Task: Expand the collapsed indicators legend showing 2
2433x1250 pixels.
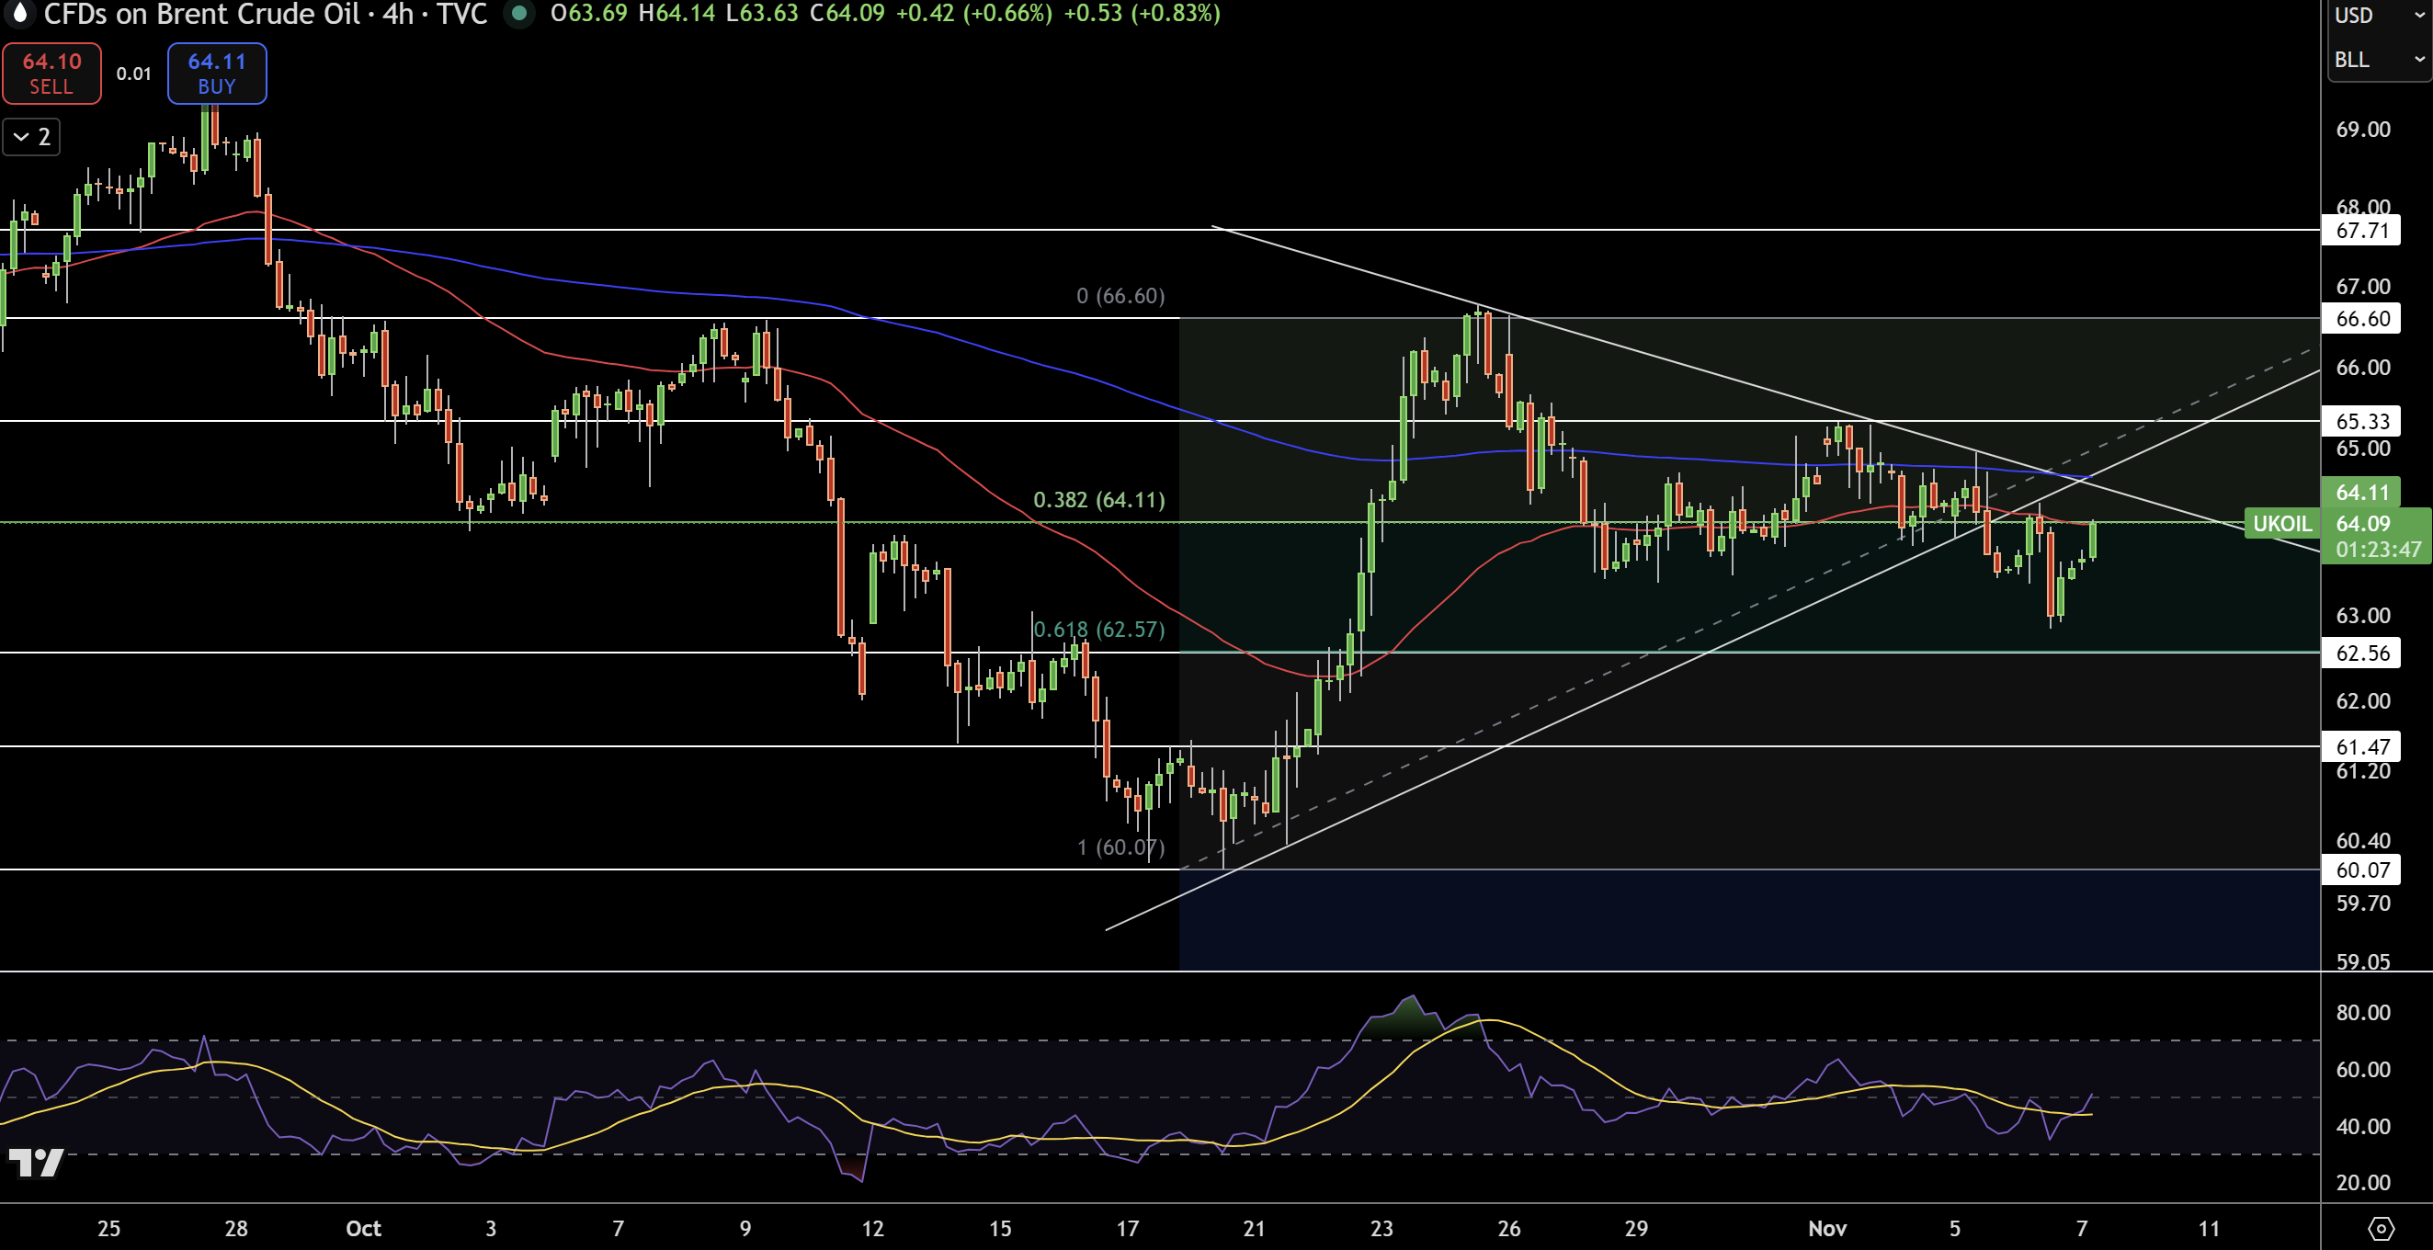Action: click(31, 137)
